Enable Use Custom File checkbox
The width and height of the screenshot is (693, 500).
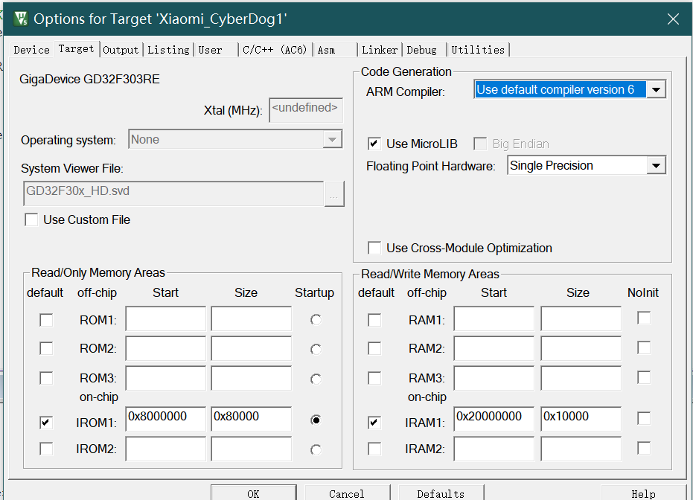click(31, 219)
